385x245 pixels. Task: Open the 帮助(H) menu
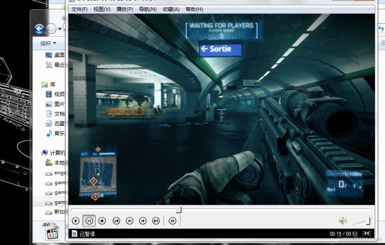pos(194,9)
